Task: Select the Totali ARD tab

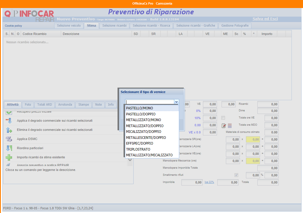Action: (x=45, y=104)
